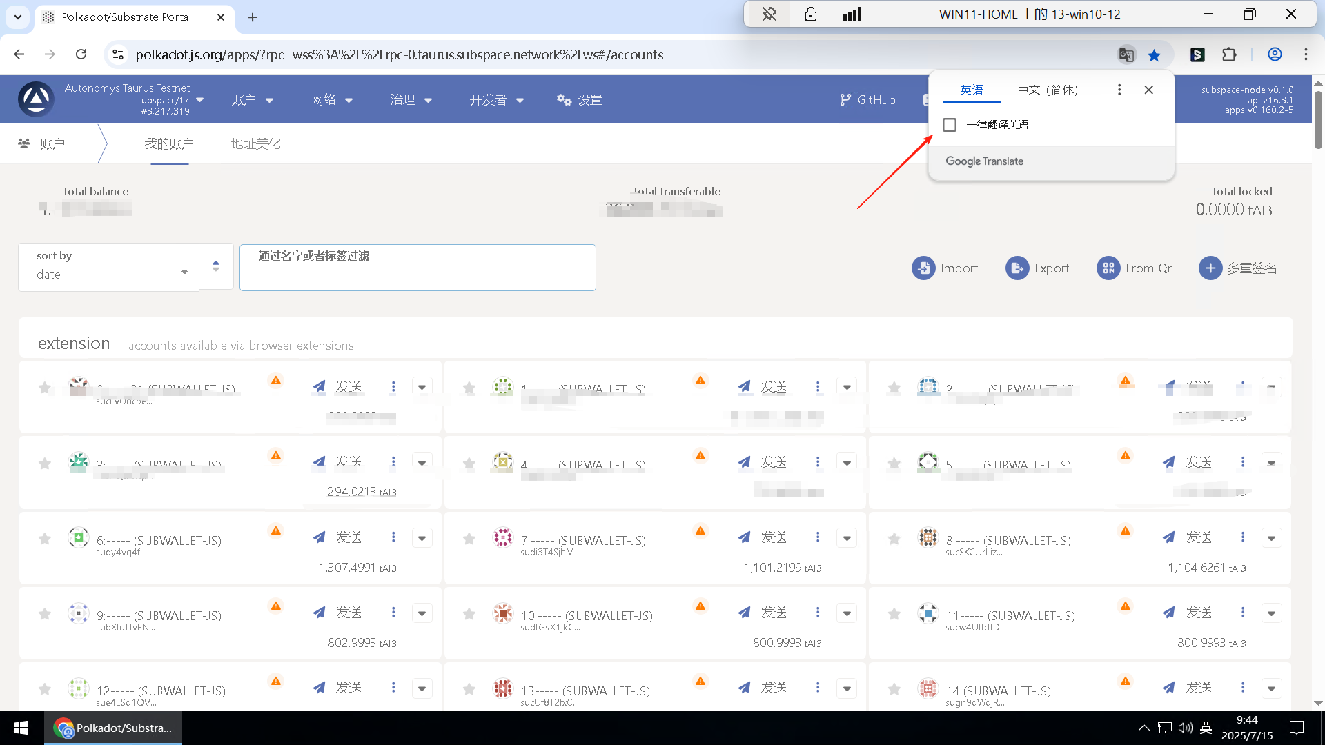Screen dimensions: 1325x745
Task: Open the three-dot menu for account 9
Action: (393, 613)
